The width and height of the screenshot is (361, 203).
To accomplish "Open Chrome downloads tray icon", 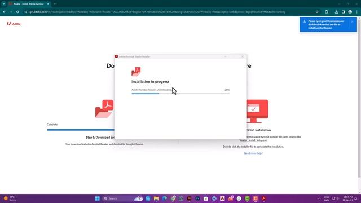I will (336, 12).
